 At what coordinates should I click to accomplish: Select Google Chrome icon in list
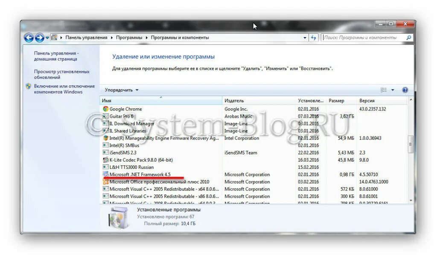point(106,109)
